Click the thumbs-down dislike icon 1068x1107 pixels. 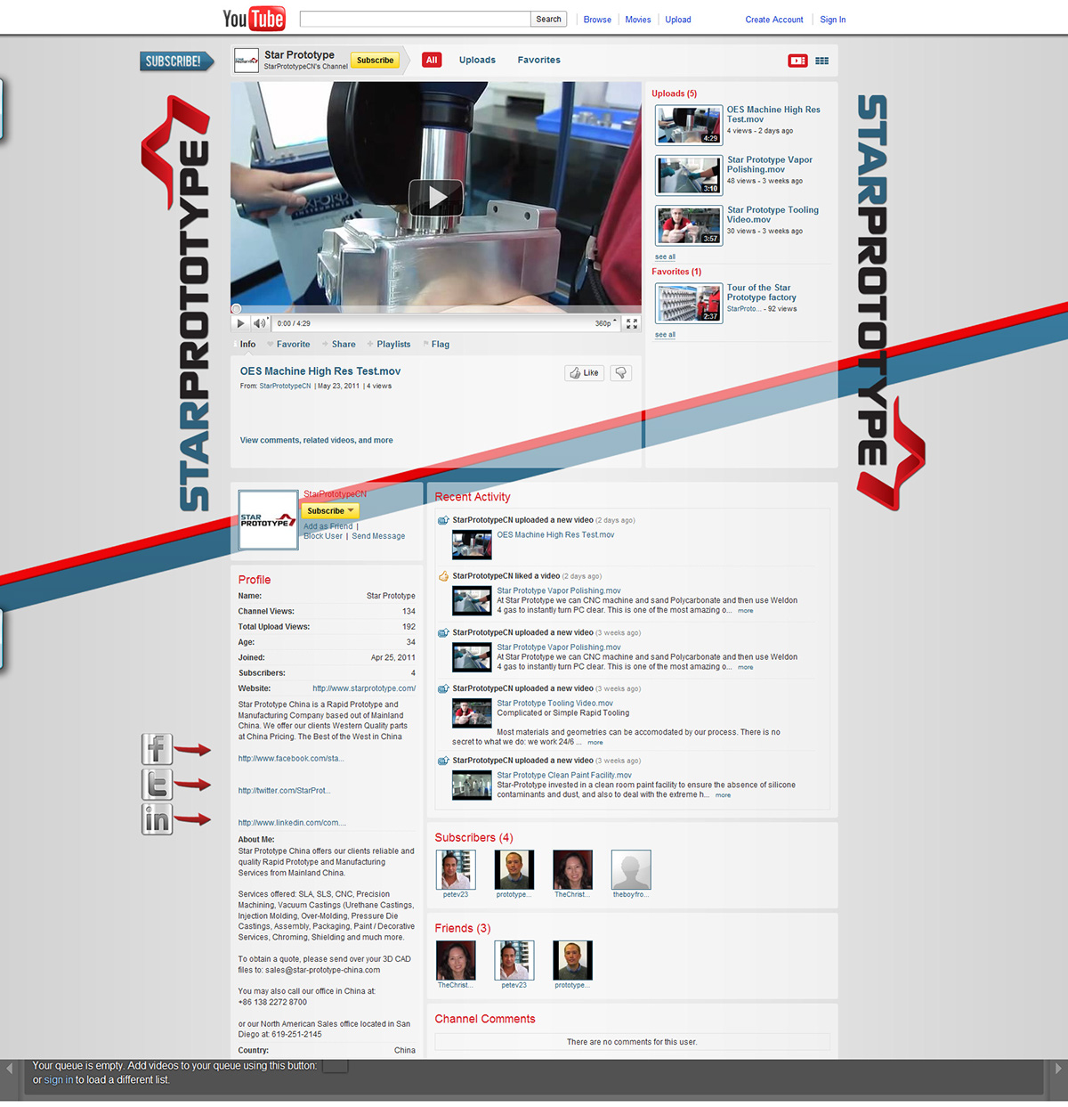click(x=621, y=373)
